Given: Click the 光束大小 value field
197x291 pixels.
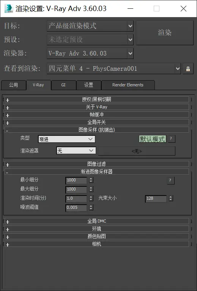Looking at the screenshot, I should coord(156,199).
